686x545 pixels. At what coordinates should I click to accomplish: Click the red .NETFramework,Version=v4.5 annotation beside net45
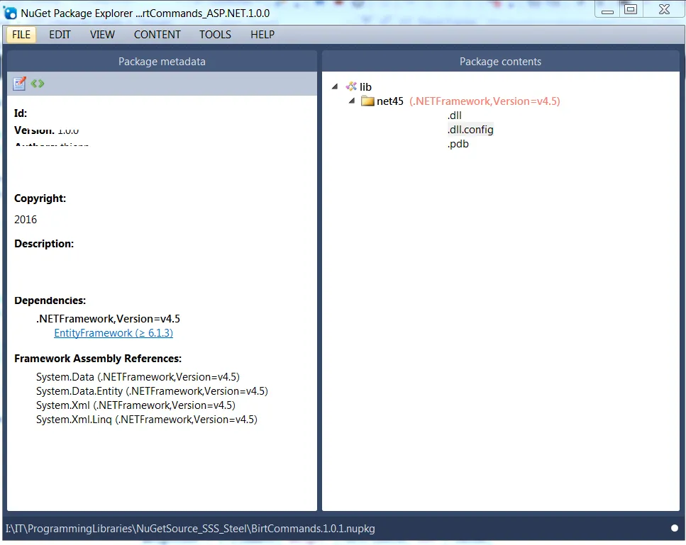tap(485, 101)
